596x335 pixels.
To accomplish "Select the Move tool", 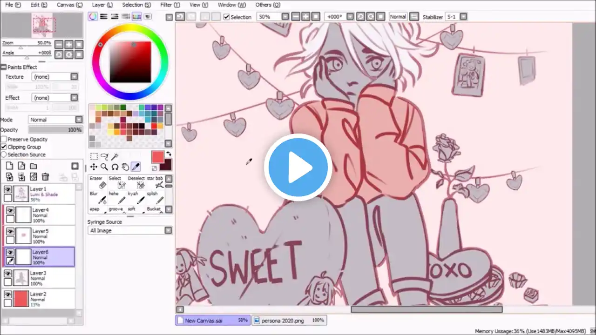I will coord(94,167).
